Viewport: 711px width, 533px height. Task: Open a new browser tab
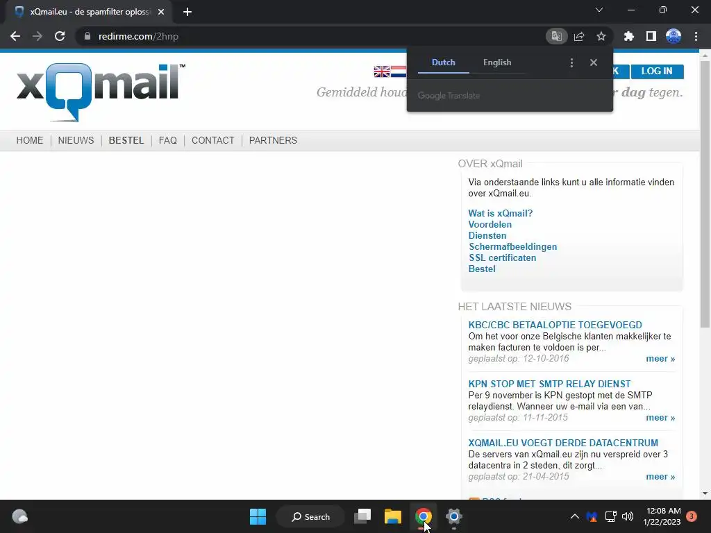point(187,12)
